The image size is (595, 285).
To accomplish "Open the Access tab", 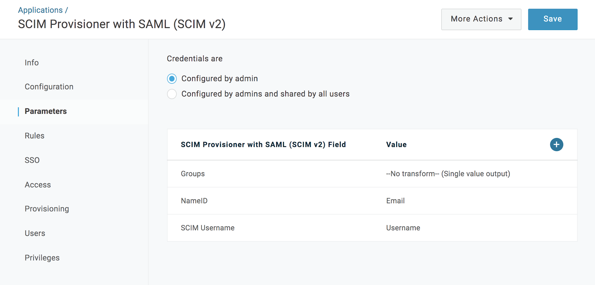I will tap(38, 185).
